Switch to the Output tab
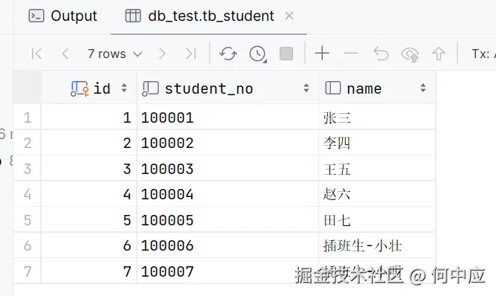This screenshot has width=496, height=296. pos(62,16)
